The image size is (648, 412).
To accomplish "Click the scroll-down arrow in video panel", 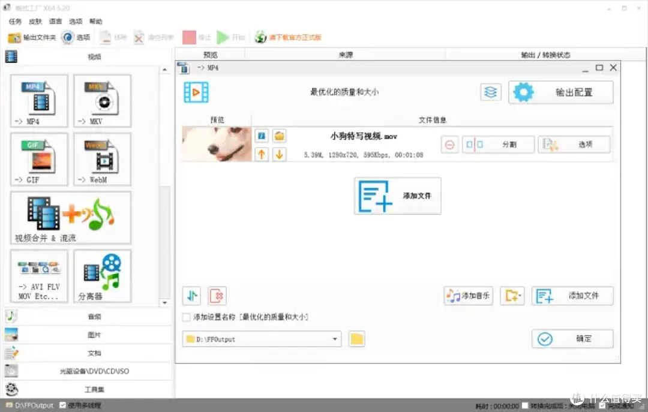I will [x=165, y=302].
